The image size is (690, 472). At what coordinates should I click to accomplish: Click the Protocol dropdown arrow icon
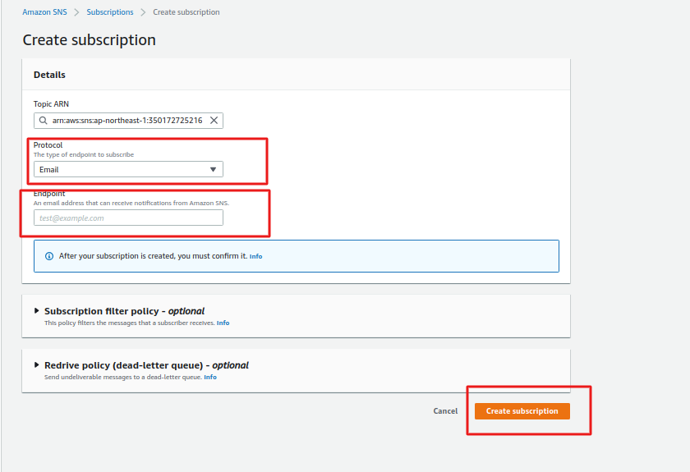(x=213, y=170)
